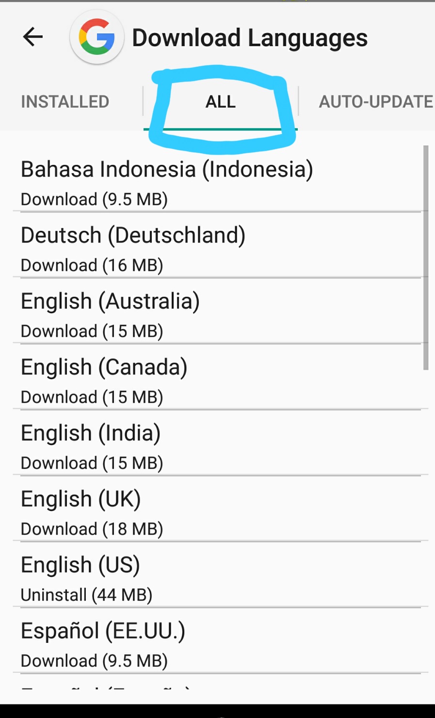The height and width of the screenshot is (718, 435).
Task: Tap Download under English (India)
Action: pyautogui.click(x=92, y=463)
